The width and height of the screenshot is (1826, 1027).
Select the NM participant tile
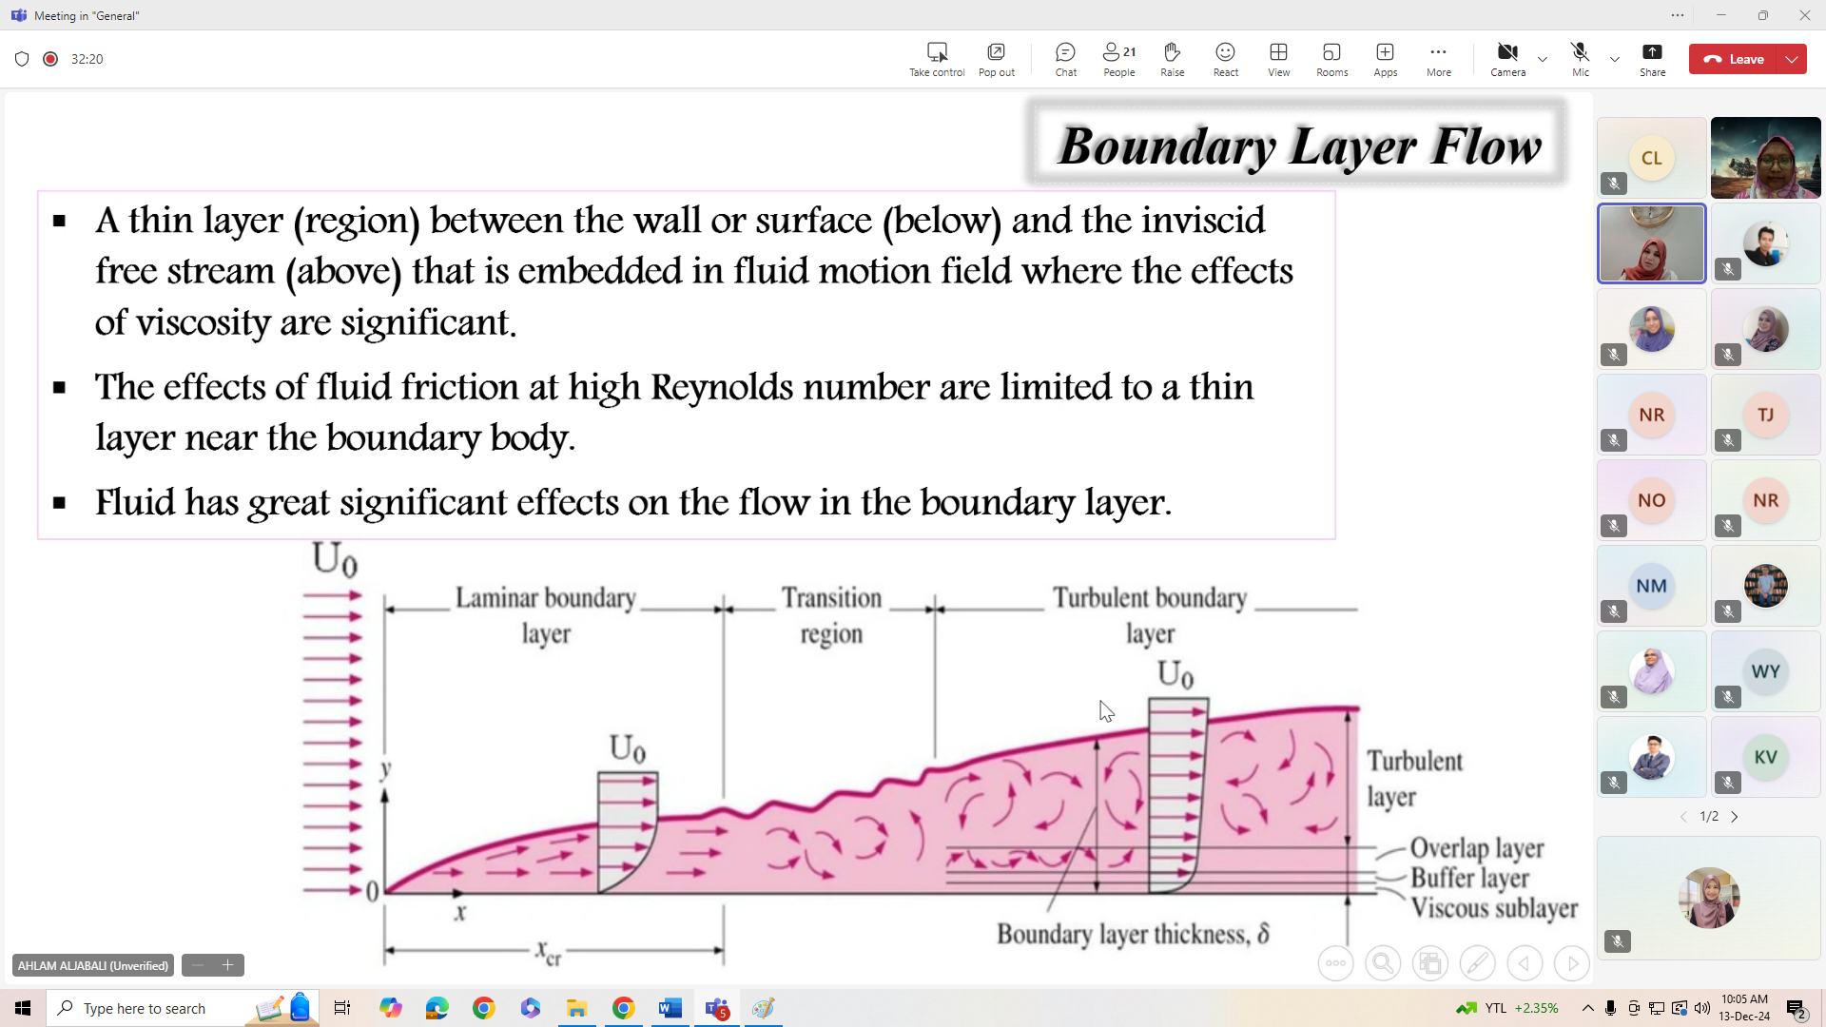pos(1652,586)
